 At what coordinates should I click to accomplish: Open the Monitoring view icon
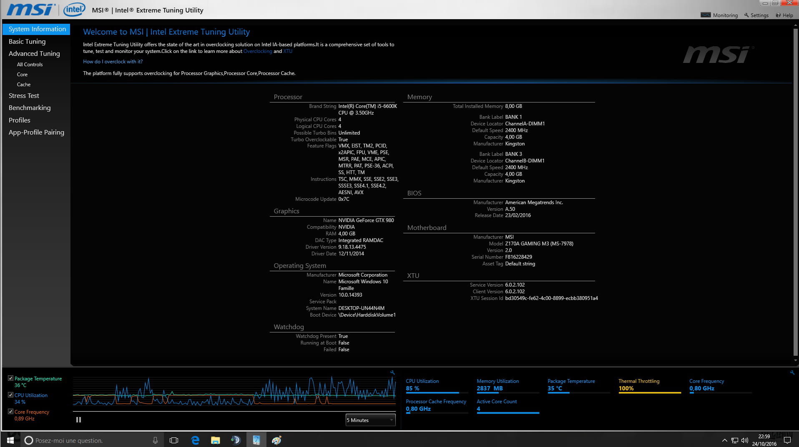(x=706, y=15)
